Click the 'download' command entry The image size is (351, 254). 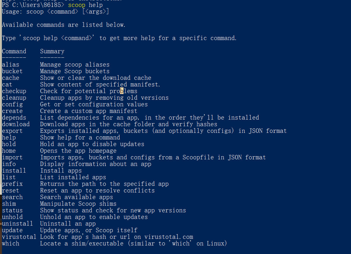(16, 124)
